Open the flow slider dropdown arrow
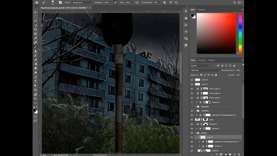This screenshot has height=156, width=277. (132, 3)
